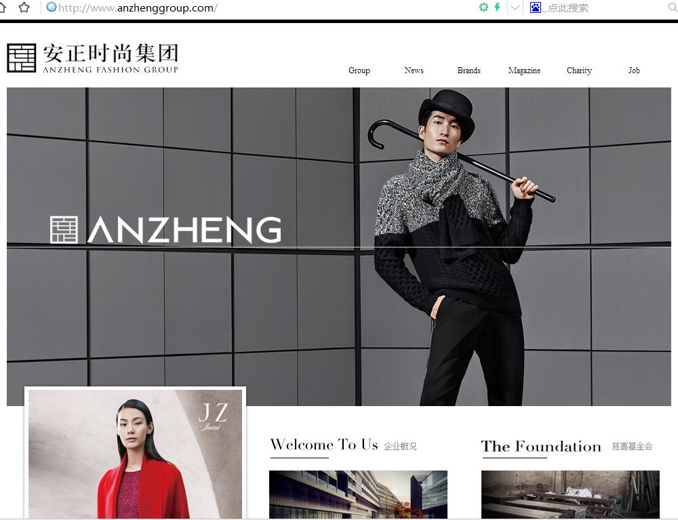Open the News navigation item
This screenshot has width=678, height=520.
[x=414, y=70]
